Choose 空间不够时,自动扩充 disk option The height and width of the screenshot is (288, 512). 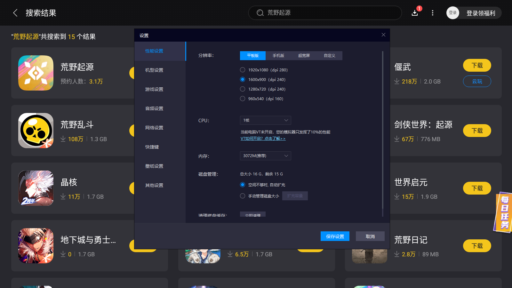tap(243, 185)
